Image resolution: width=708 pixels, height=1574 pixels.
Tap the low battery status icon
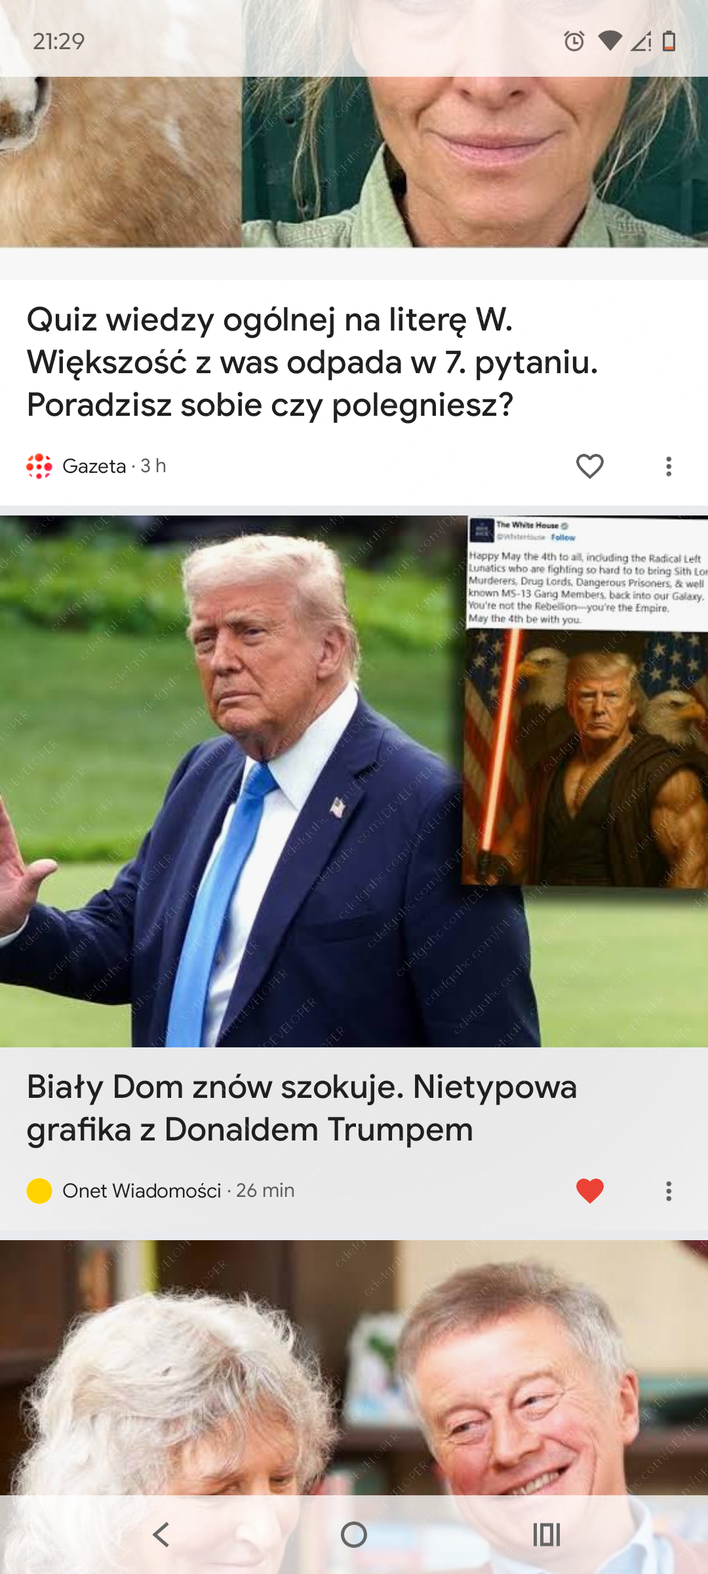[x=669, y=41]
